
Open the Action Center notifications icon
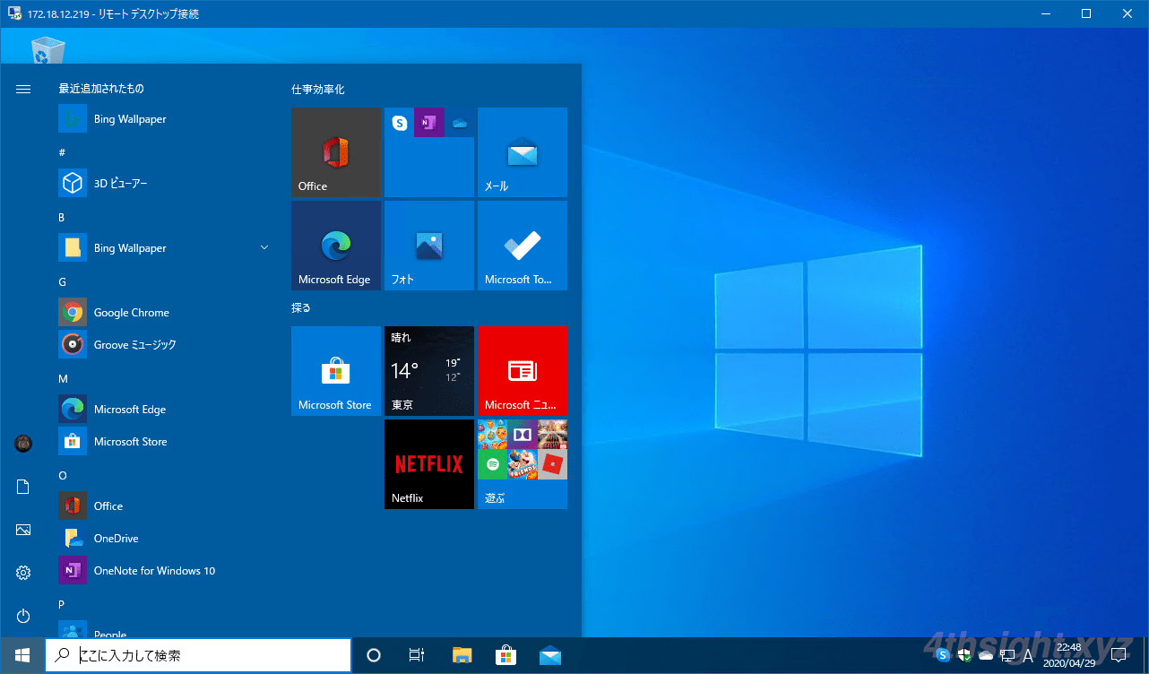click(1118, 655)
